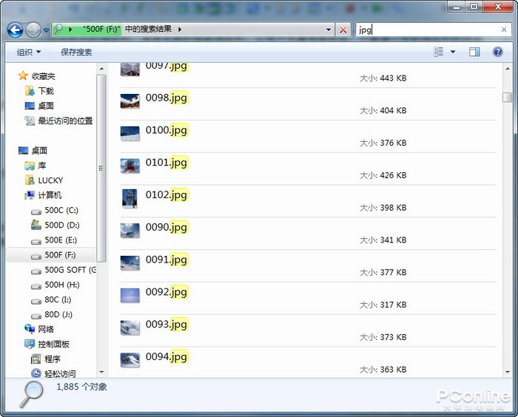Image resolution: width=518 pixels, height=417 pixels.
Task: Open the 组织 menu
Action: 29,52
